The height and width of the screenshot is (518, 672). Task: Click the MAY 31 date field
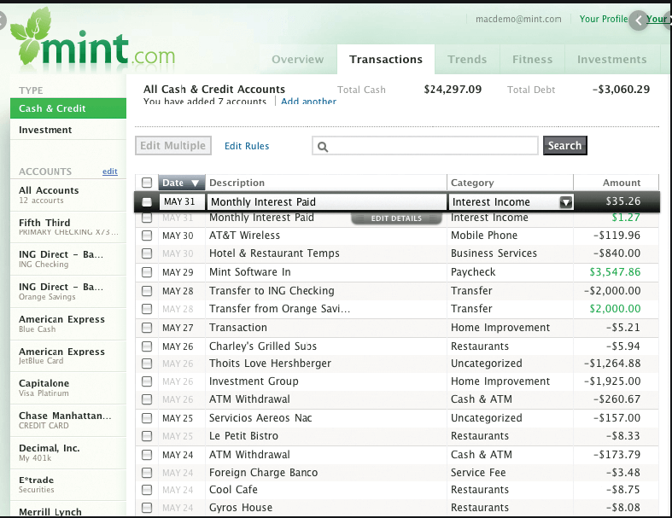[182, 201]
